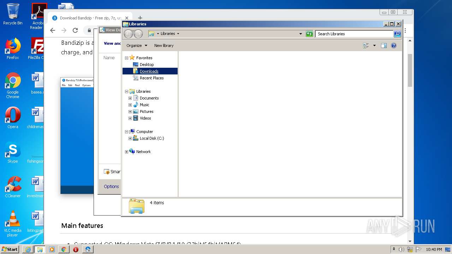452x254 pixels.
Task: Change your view icon in Explorer toolbar
Action: (366, 46)
